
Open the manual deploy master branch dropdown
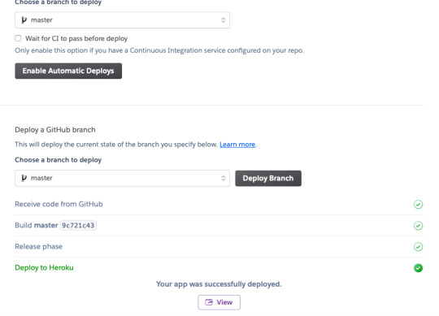pyautogui.click(x=122, y=178)
